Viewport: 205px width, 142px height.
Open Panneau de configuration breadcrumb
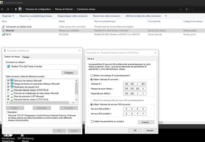38,9
